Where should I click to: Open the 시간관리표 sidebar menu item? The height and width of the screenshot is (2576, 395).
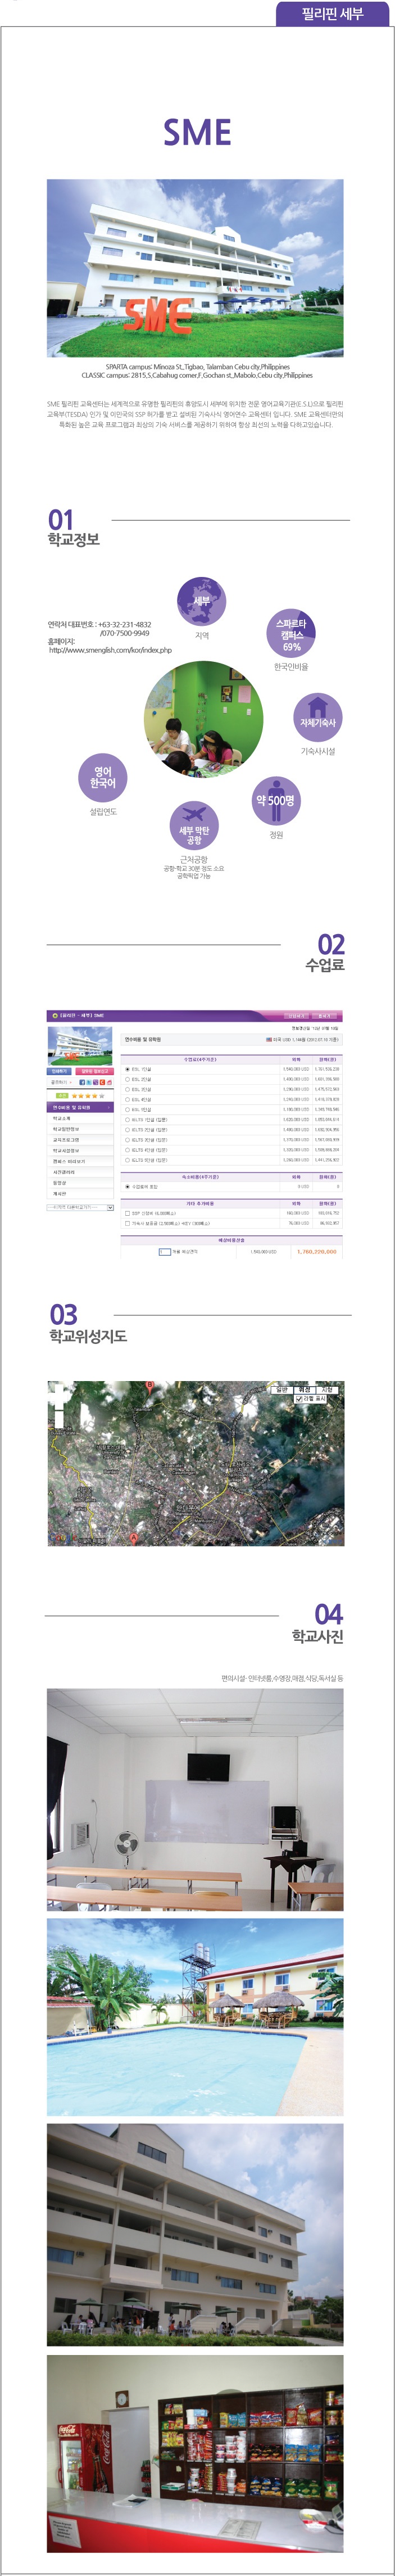pos(81,1172)
